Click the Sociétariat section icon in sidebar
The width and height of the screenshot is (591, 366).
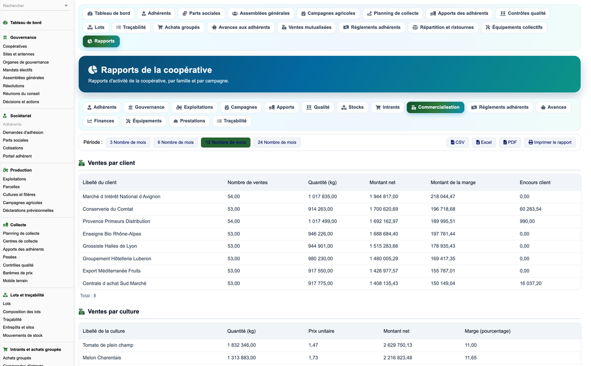[x=5, y=116]
